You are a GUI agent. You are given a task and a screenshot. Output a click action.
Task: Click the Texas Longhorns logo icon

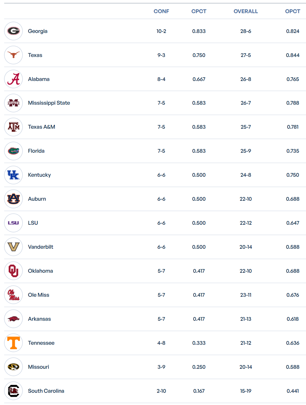[13, 55]
